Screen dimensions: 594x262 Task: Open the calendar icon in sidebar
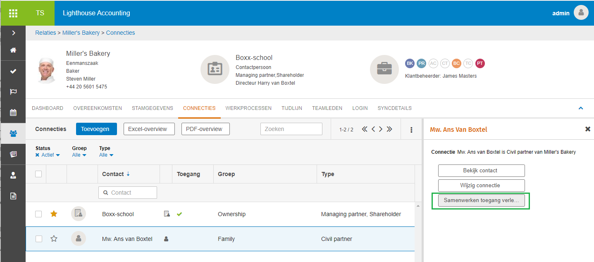13,112
